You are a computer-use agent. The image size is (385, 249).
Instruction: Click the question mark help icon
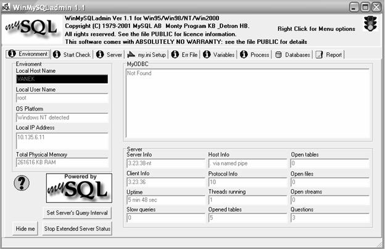(x=22, y=183)
